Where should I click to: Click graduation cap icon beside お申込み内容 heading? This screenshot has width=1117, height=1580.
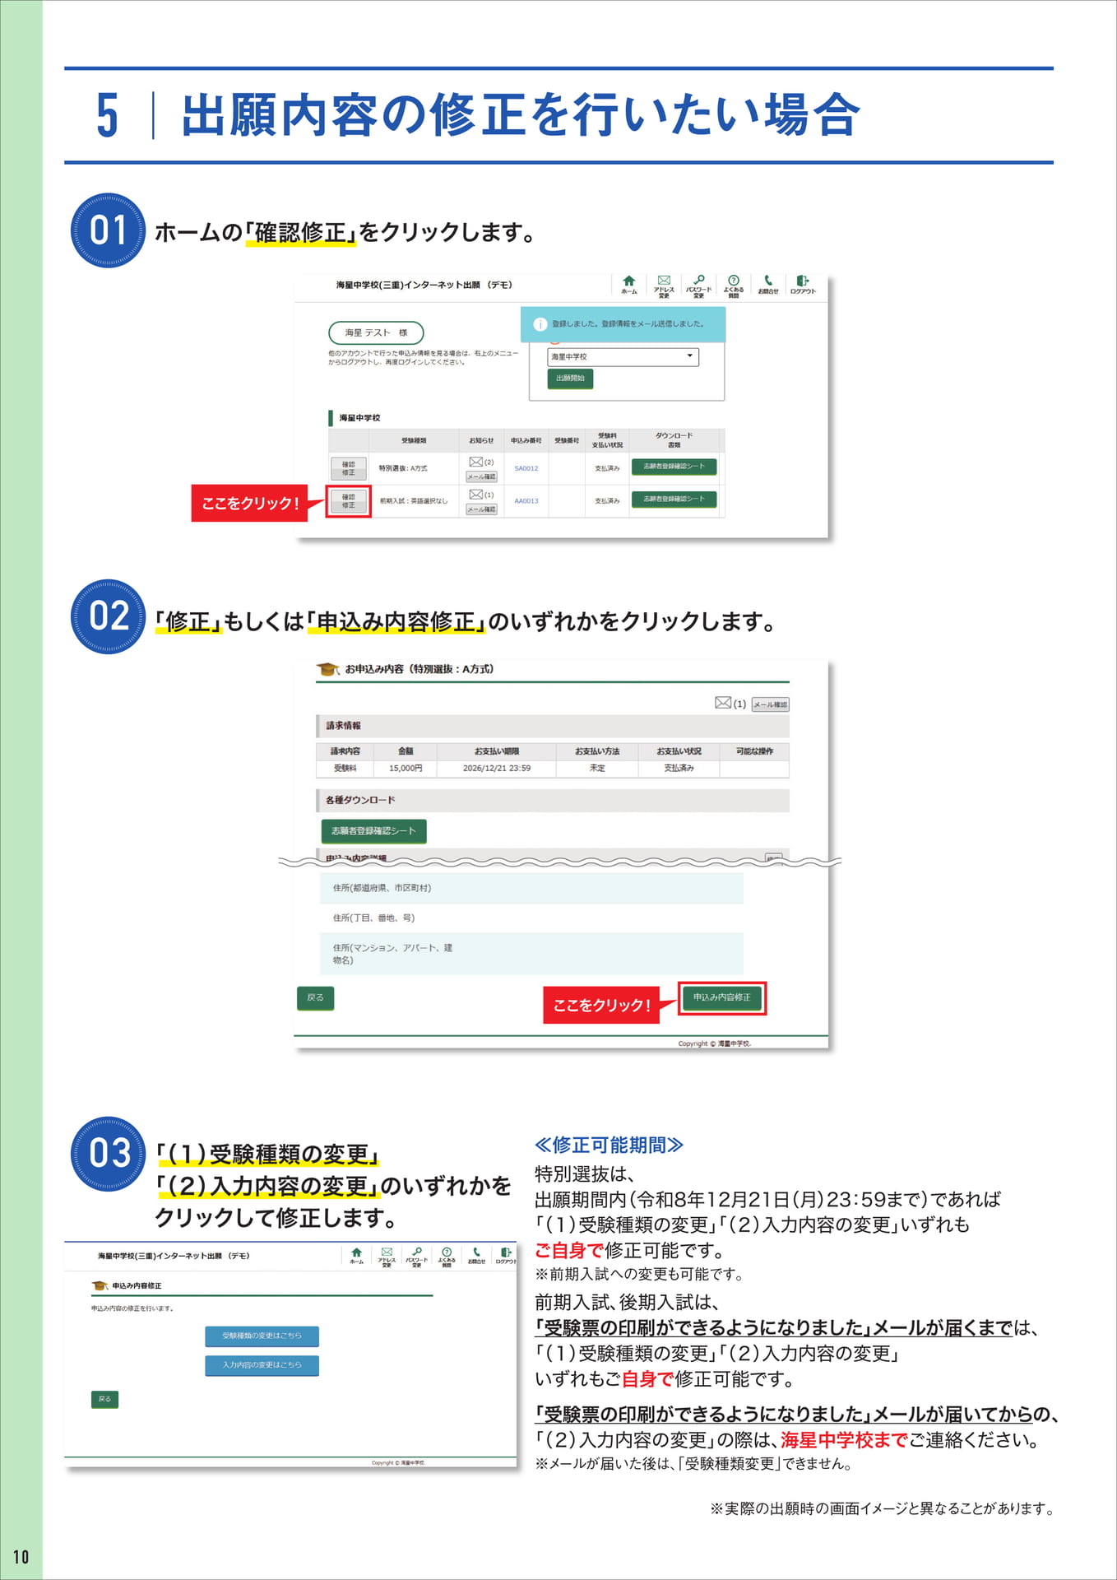point(328,669)
